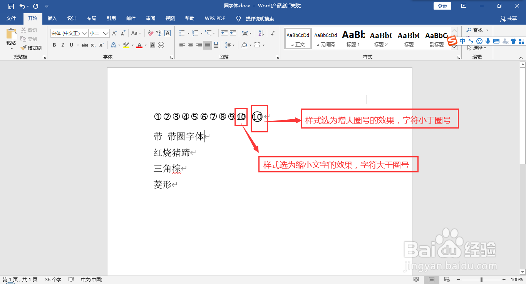The image size is (526, 284).
Task: Increase paragraph indent
Action: pyautogui.click(x=233, y=33)
